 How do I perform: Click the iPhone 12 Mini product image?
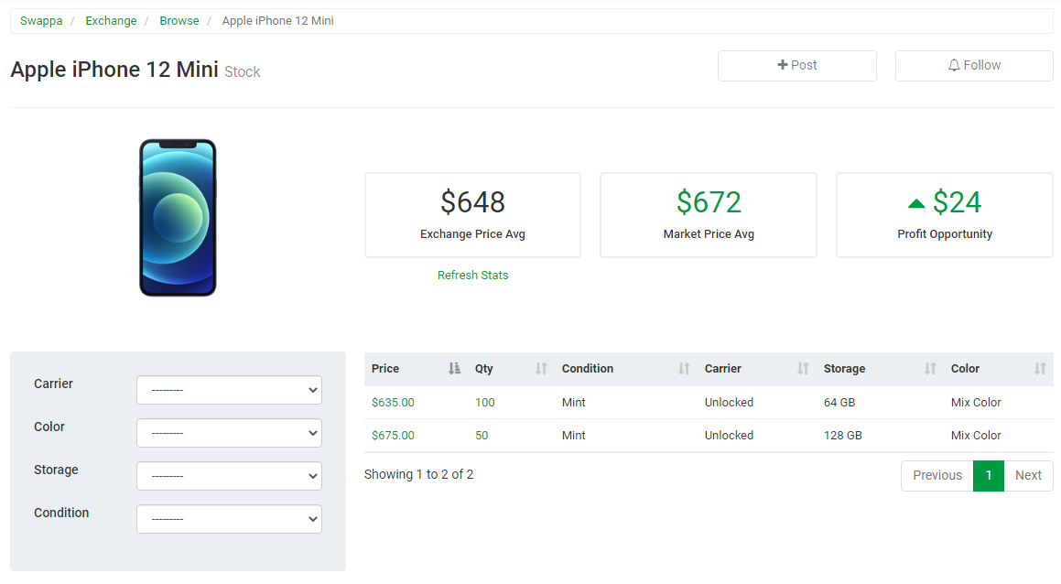pos(178,218)
